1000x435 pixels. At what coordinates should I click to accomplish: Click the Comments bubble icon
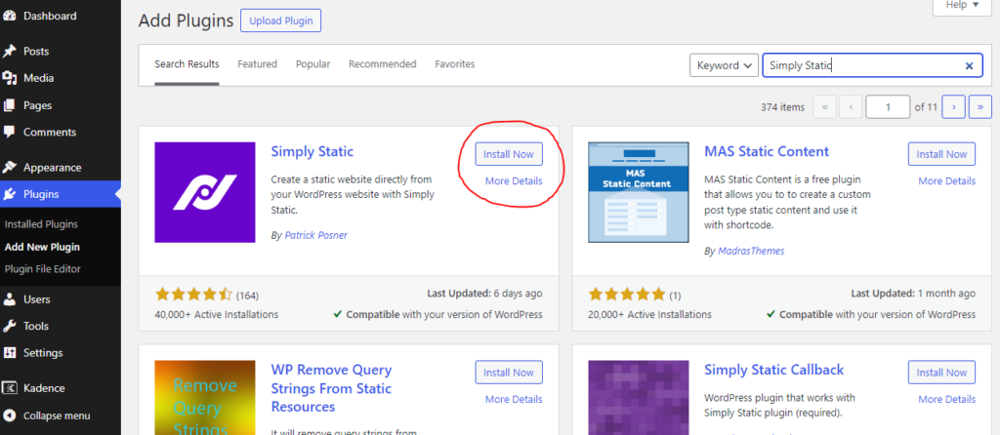coord(9,132)
